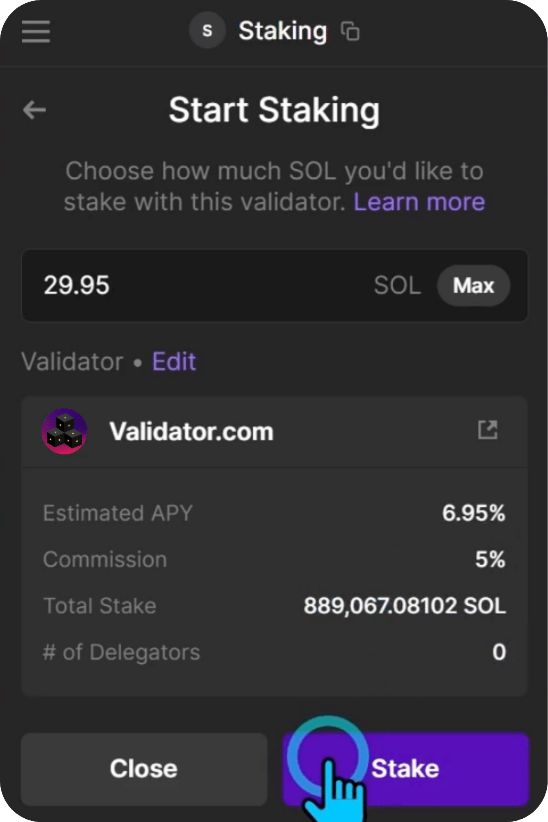
Task: Click the Commission 5% value
Action: 490,559
